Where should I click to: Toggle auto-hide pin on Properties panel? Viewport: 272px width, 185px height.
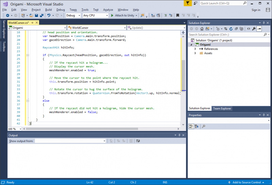point(264,115)
